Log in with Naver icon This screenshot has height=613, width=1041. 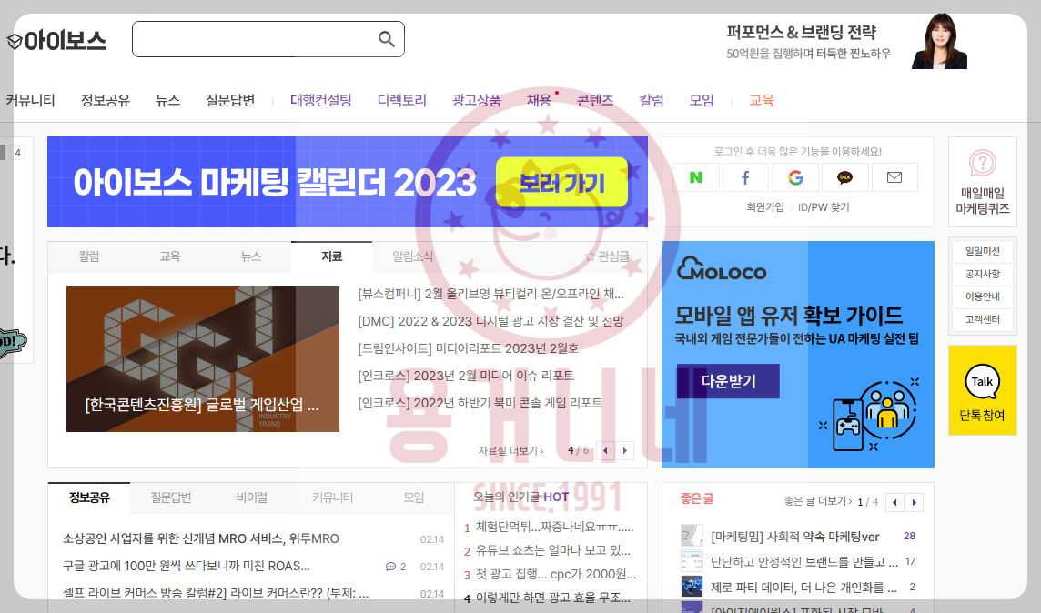(696, 177)
